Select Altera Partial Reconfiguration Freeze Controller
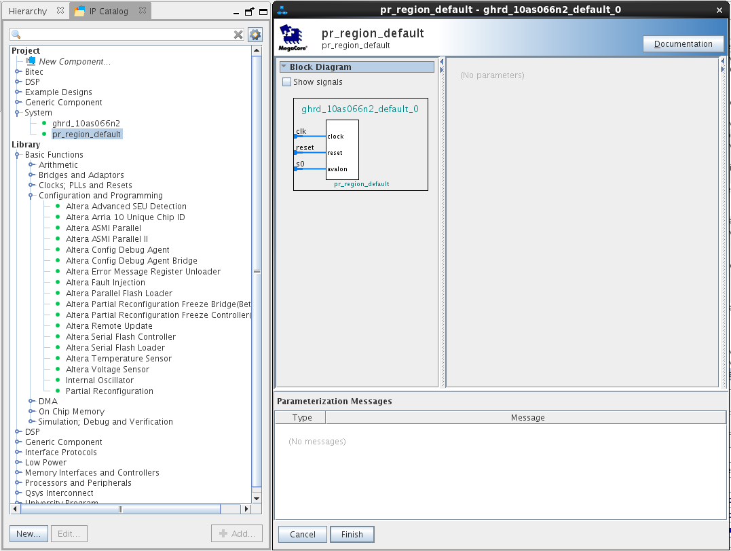Viewport: 731px width, 551px height. pos(158,315)
